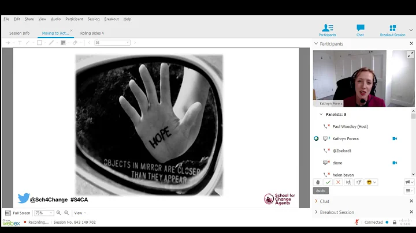This screenshot has height=233, width=416.
Task: Collapse the Participants panel header chevron
Action: tap(316, 44)
